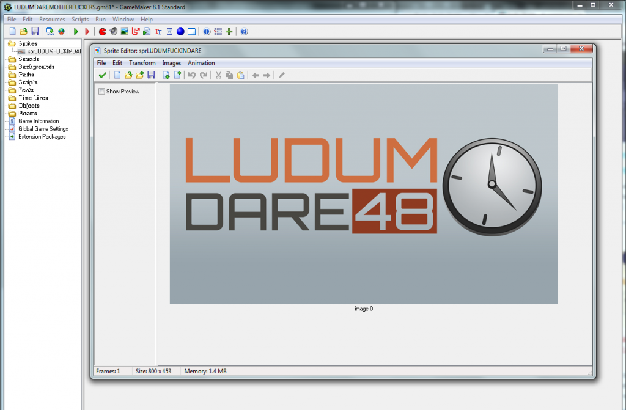
Task: Create sprite from strip icon
Action: [x=166, y=75]
